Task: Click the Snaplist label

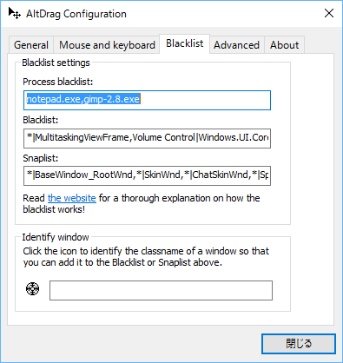Action: click(41, 158)
